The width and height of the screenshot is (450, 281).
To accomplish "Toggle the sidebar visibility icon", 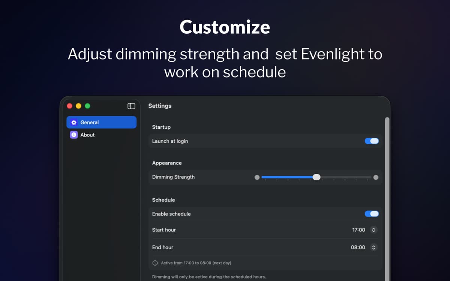I will tap(131, 106).
